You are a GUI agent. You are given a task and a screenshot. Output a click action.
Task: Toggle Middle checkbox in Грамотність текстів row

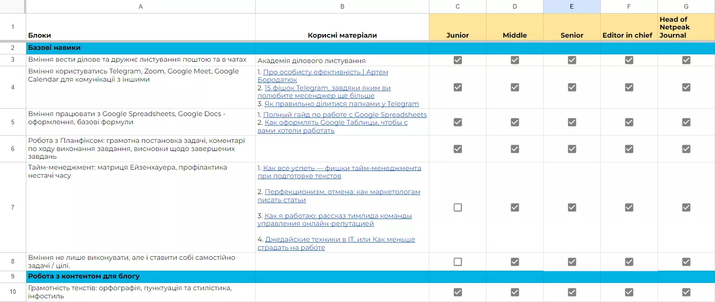click(515, 292)
